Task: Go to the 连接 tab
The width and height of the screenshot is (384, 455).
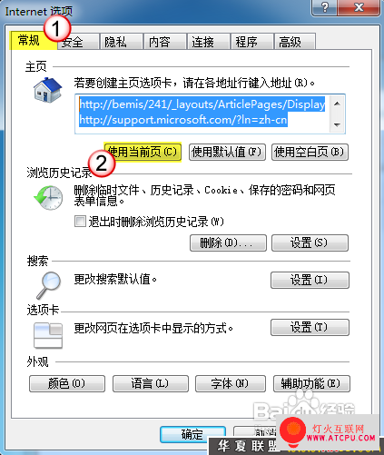Action: pyautogui.click(x=208, y=42)
